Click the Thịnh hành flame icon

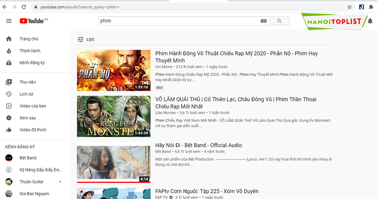coord(9,51)
